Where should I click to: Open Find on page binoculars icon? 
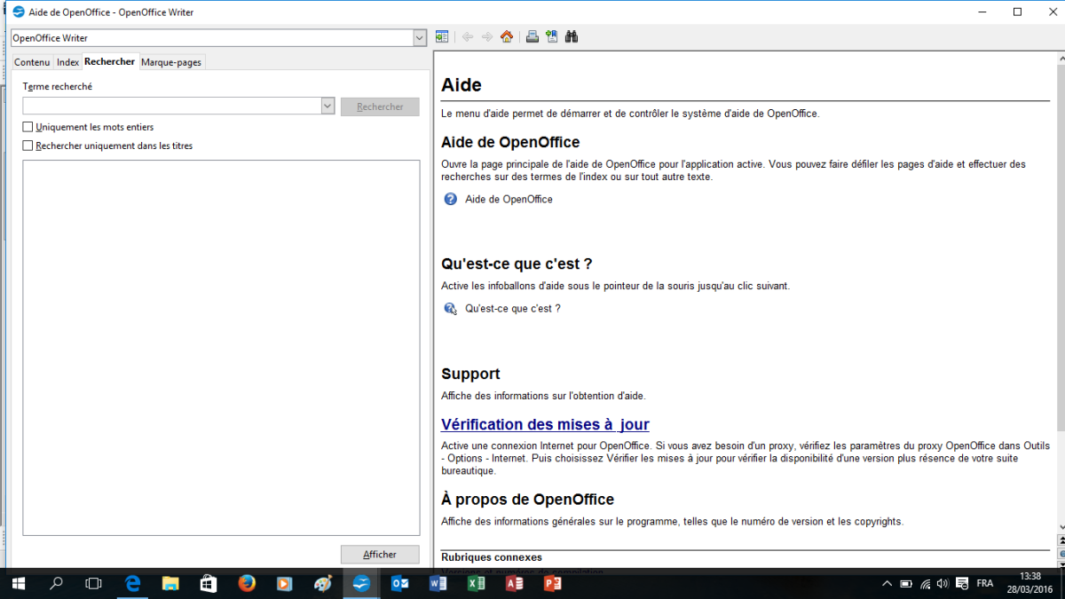(x=572, y=37)
